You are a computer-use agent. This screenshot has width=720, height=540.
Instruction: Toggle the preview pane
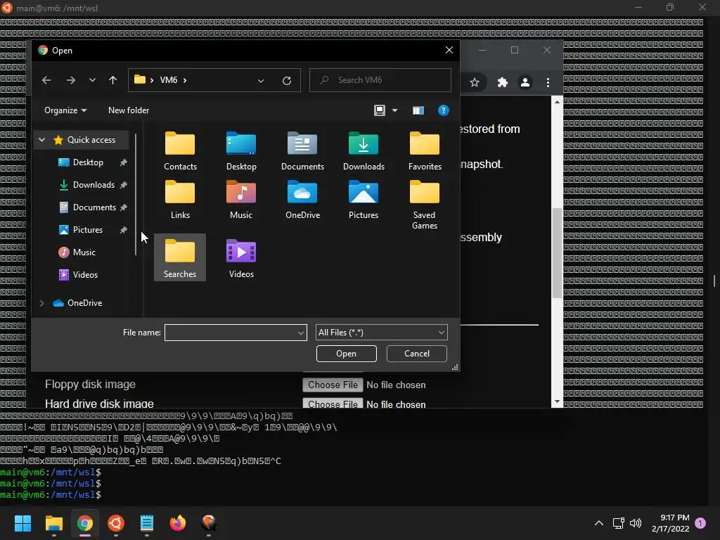tap(418, 110)
